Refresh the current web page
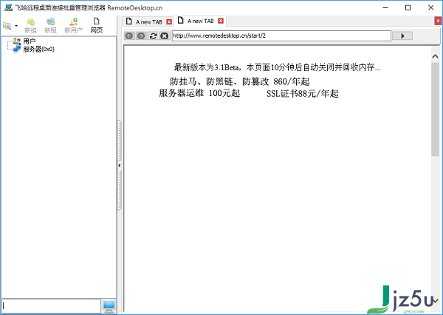443x315 pixels. [153, 35]
